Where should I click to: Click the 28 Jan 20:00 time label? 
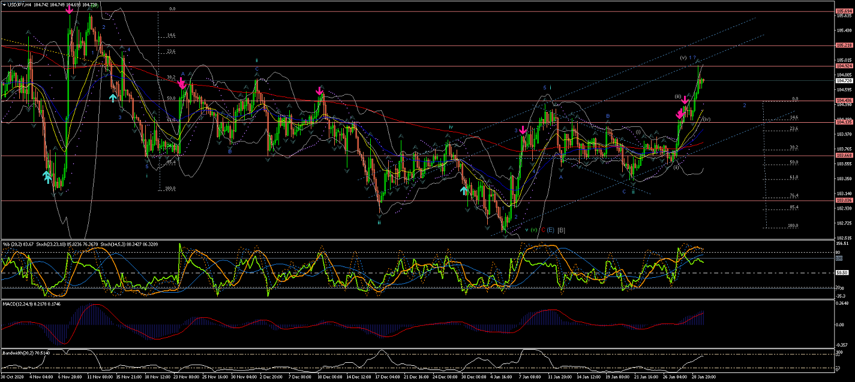[703, 378]
